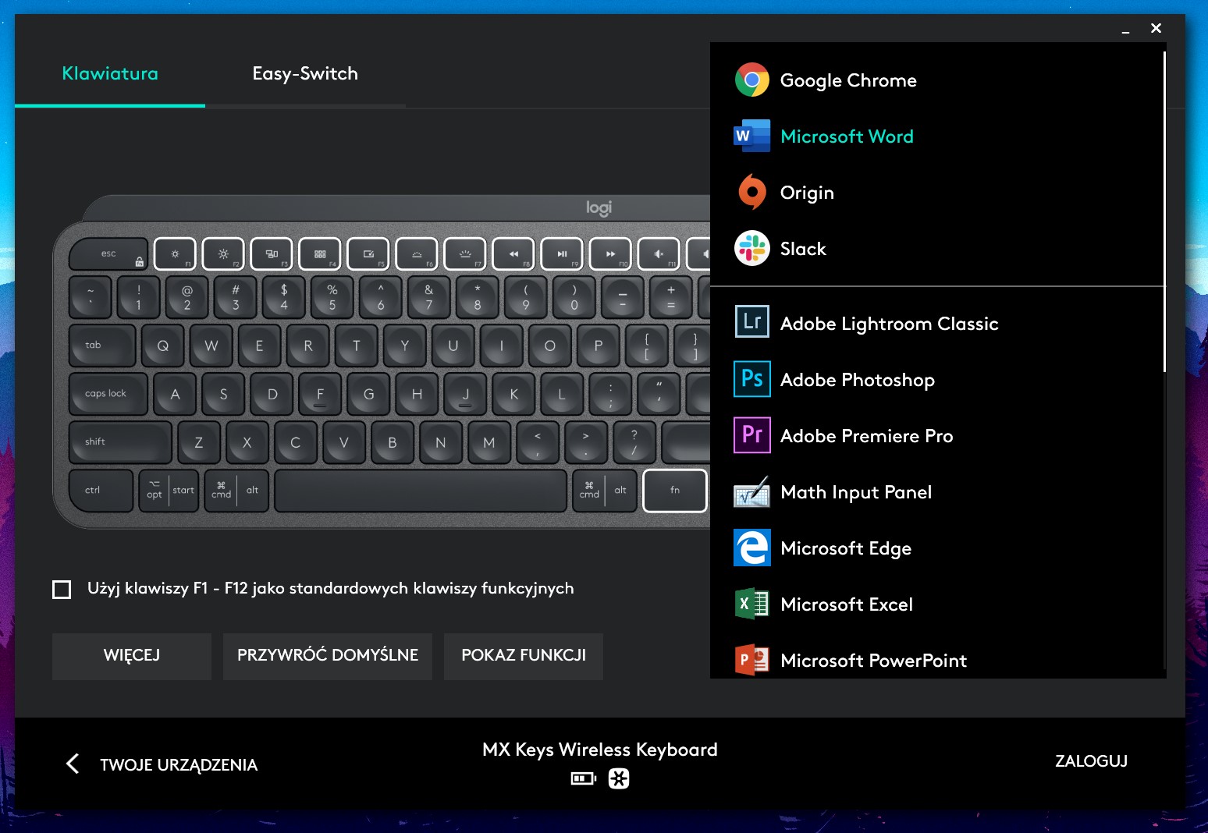This screenshot has height=833, width=1208.
Task: Click the POKAZ FUNKCJI button
Action: tap(524, 656)
